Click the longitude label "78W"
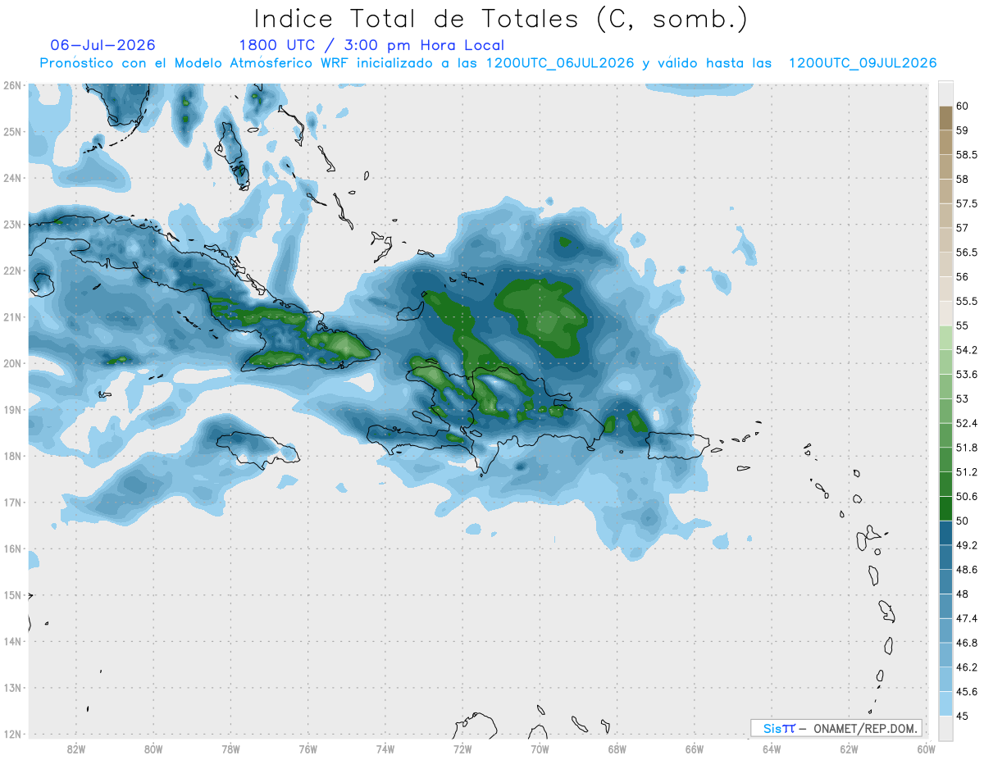 pyautogui.click(x=230, y=749)
